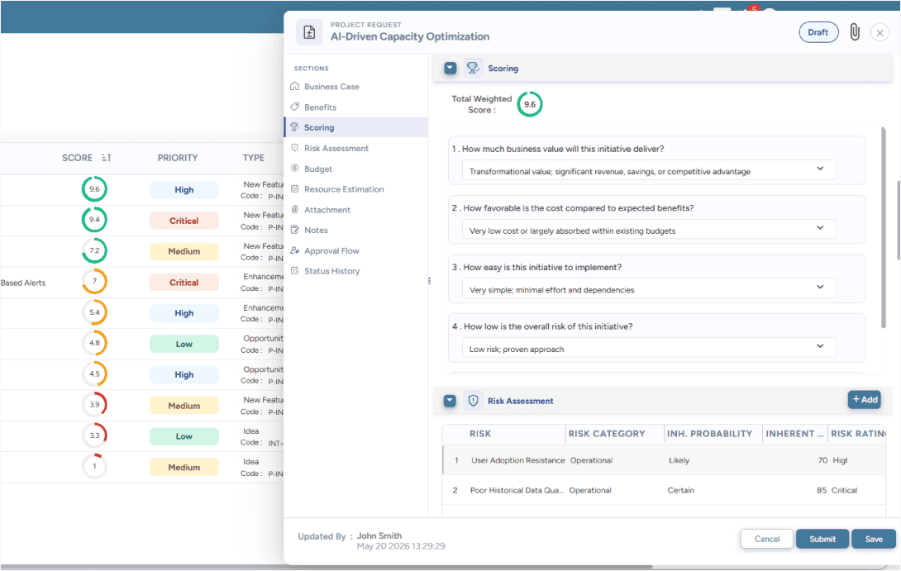901x571 pixels.
Task: View the Status History section
Action: [x=331, y=271]
